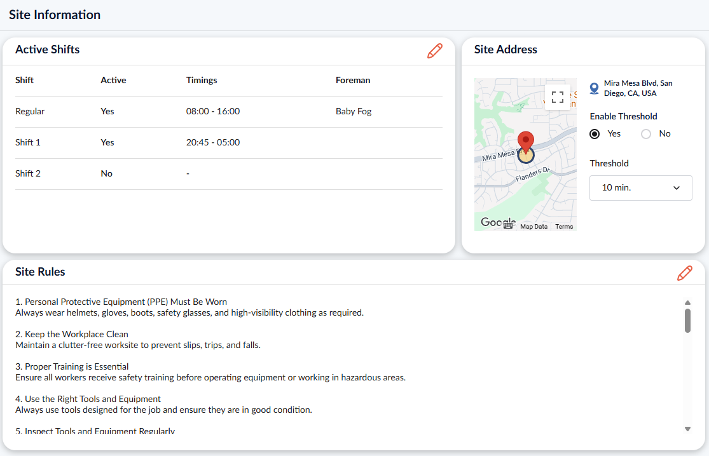Open map keyboard shortcuts icon
Screen dimensions: 709x456
tap(508, 224)
